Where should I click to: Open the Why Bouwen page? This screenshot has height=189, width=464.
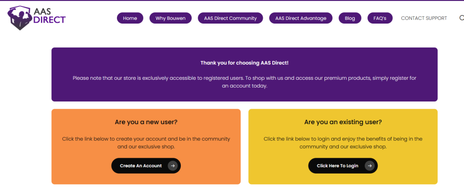171,18
